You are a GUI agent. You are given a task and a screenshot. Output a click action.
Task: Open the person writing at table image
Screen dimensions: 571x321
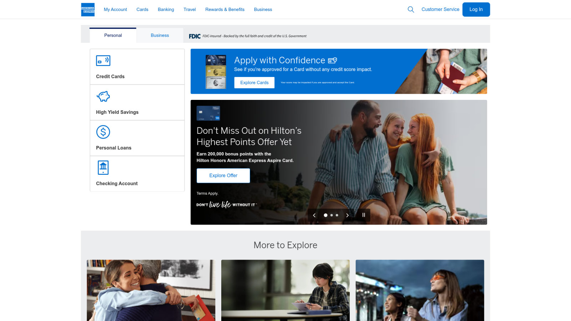[x=285, y=290]
